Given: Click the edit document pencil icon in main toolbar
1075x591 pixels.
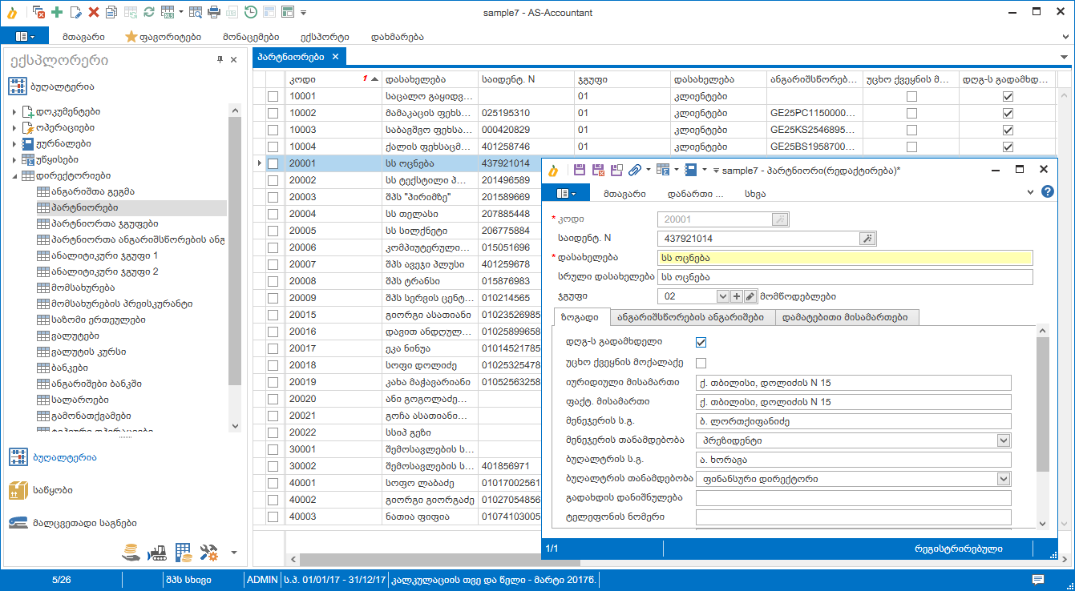Looking at the screenshot, I should pyautogui.click(x=75, y=12).
